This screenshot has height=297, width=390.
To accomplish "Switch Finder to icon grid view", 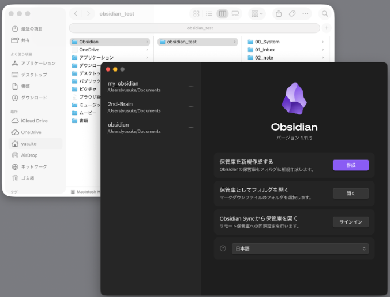I will pyautogui.click(x=196, y=13).
